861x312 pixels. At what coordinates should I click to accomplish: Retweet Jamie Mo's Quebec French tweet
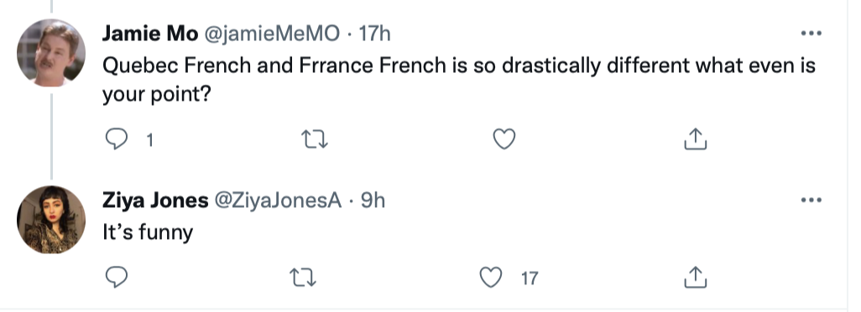coord(316,139)
